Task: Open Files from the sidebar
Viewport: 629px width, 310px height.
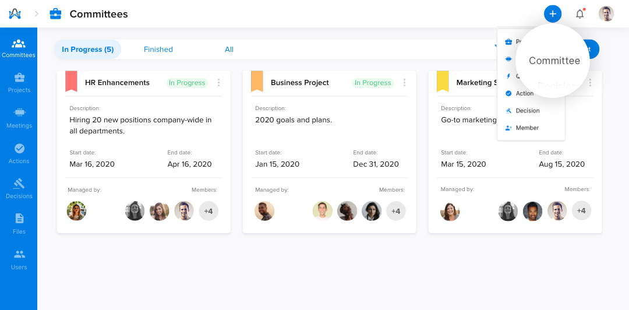Action: (19, 224)
